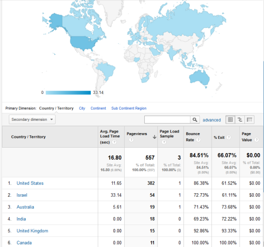Open help for Avg. Page Load Time

click(114, 142)
